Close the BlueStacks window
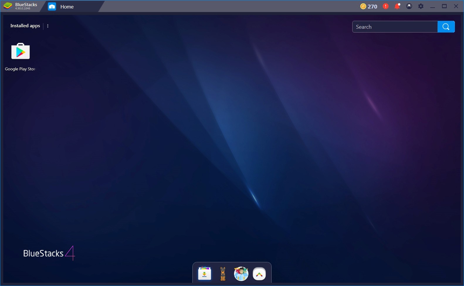 456,6
